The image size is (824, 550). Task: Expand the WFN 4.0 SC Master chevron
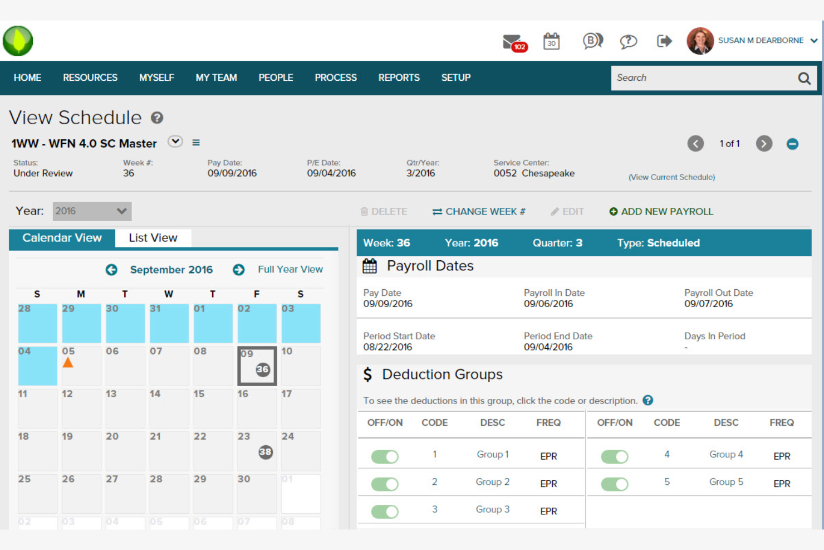[x=175, y=142]
